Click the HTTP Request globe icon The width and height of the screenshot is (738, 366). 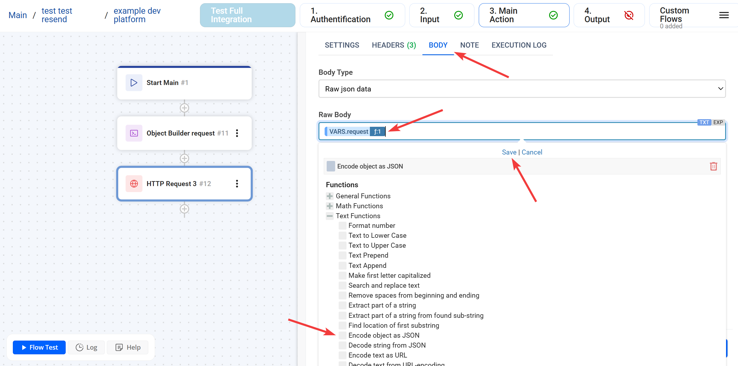click(134, 183)
